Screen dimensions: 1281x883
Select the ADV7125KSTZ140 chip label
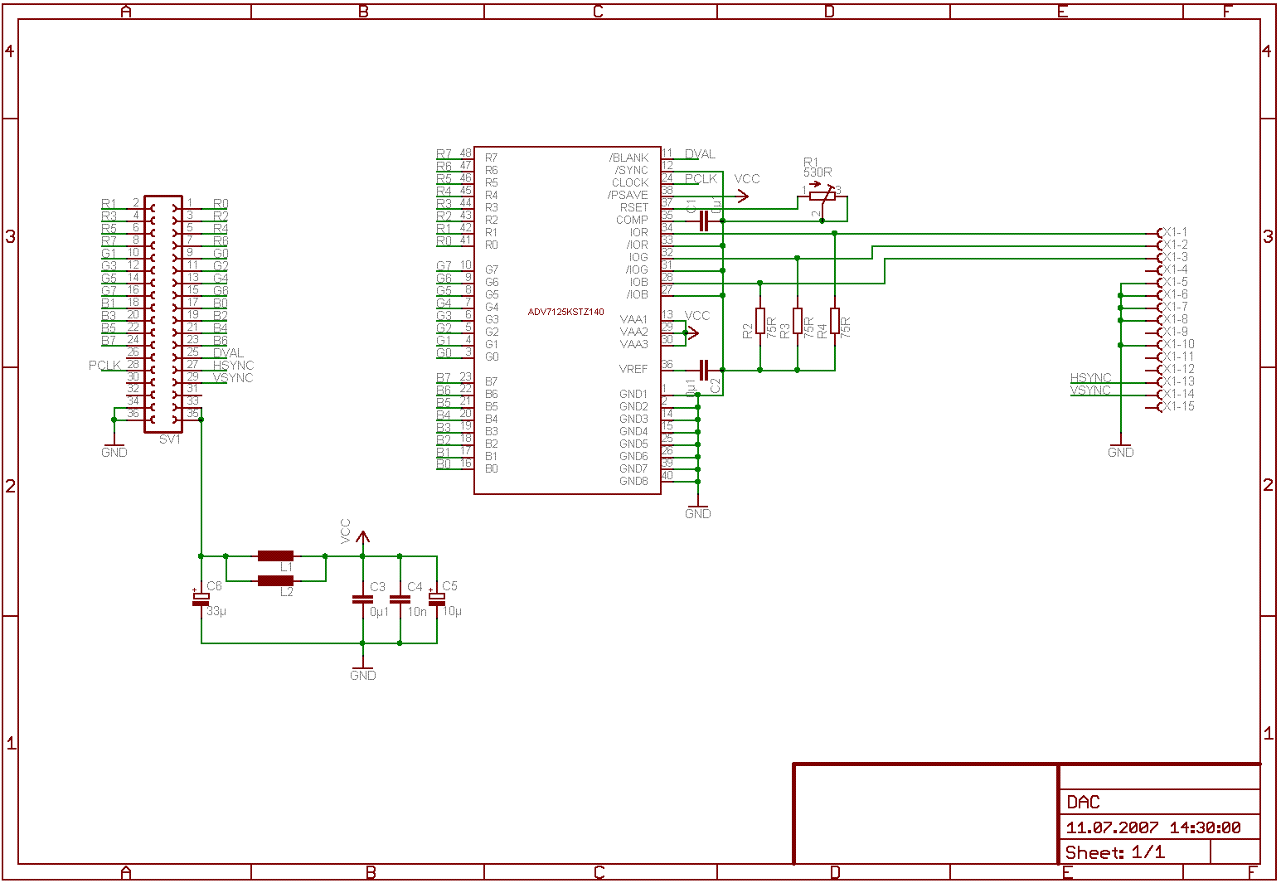[566, 313]
